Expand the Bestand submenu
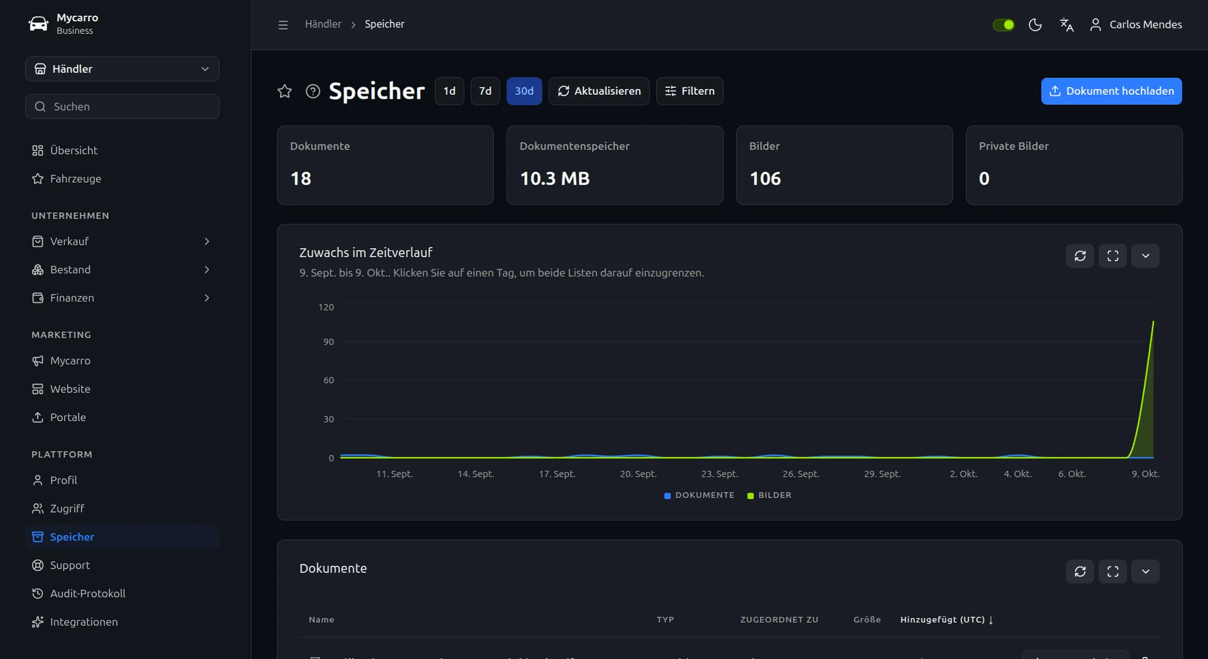The height and width of the screenshot is (659, 1208). tap(122, 270)
